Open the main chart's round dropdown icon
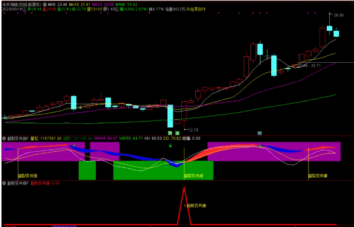The image size is (354, 227). point(44,5)
